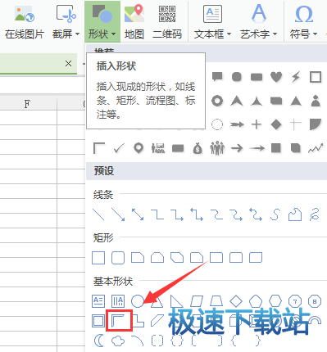Pick the speech bubble recommended shape
Screen dimensions: 327x352
click(x=217, y=77)
